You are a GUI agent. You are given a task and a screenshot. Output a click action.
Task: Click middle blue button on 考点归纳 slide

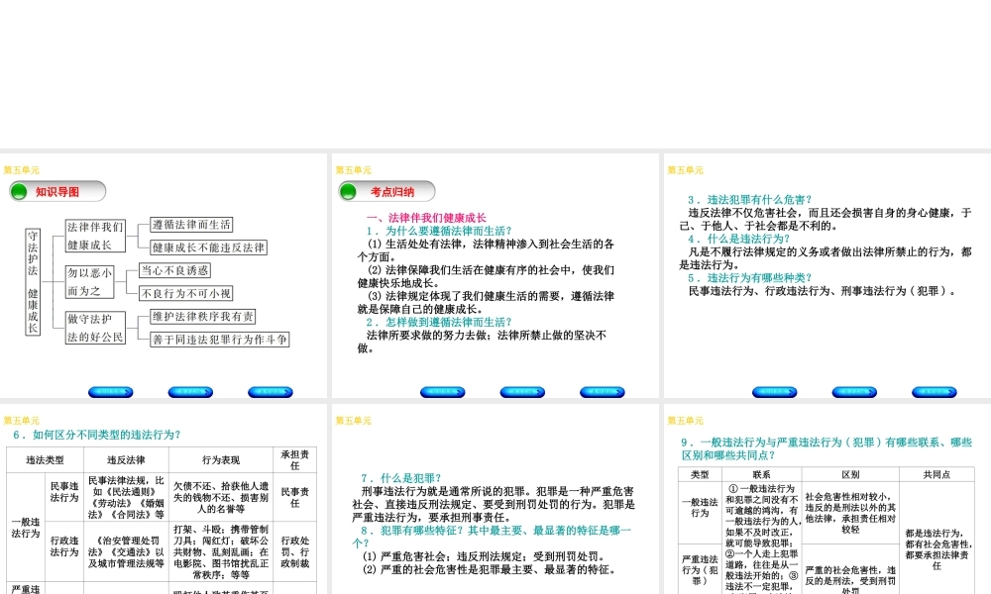(522, 392)
